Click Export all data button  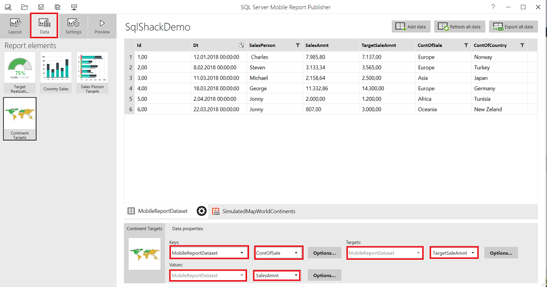tap(513, 27)
